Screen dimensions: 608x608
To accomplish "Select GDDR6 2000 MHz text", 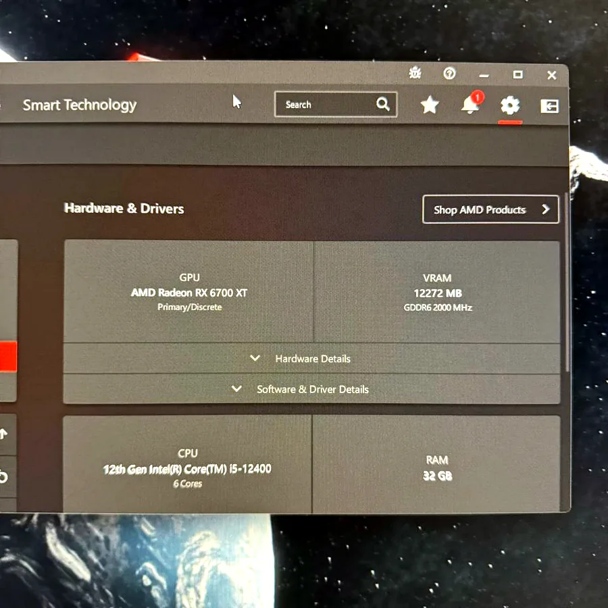I will point(437,307).
